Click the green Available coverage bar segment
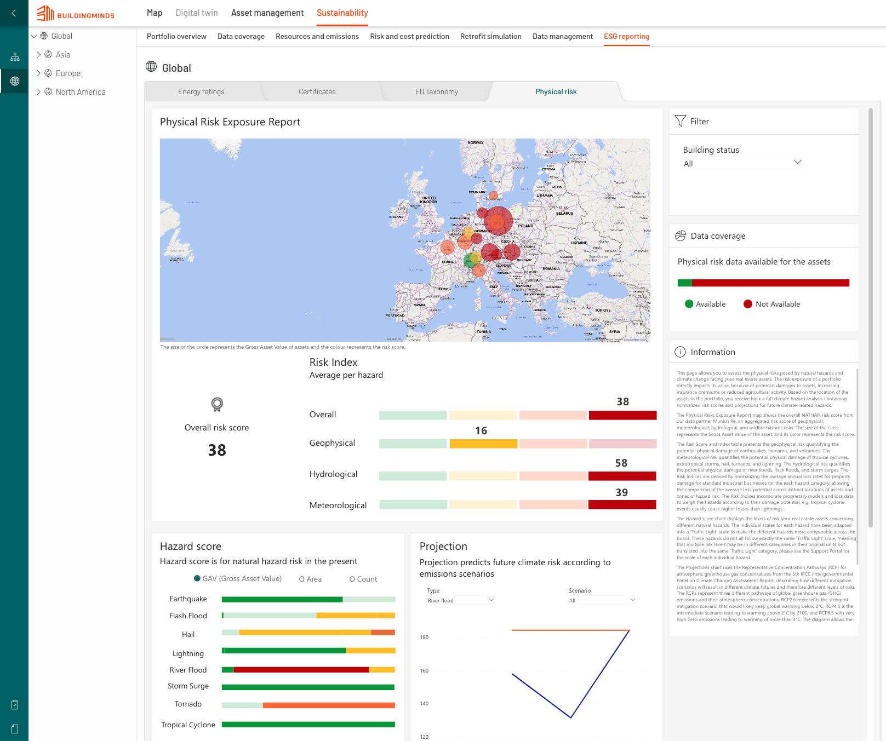This screenshot has width=886, height=741. coord(685,283)
